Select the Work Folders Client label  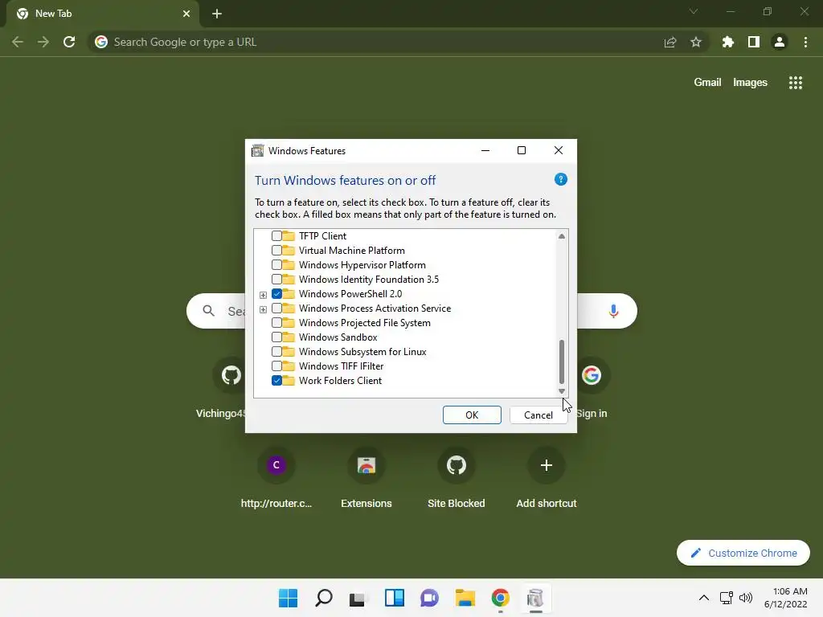[x=340, y=380]
